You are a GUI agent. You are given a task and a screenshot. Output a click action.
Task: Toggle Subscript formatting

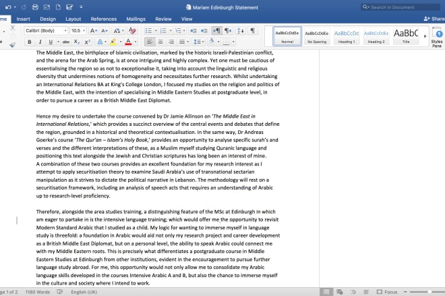77,42
